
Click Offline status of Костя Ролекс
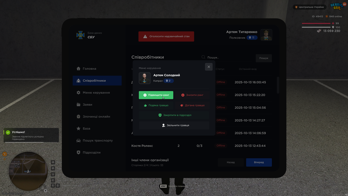(221, 146)
